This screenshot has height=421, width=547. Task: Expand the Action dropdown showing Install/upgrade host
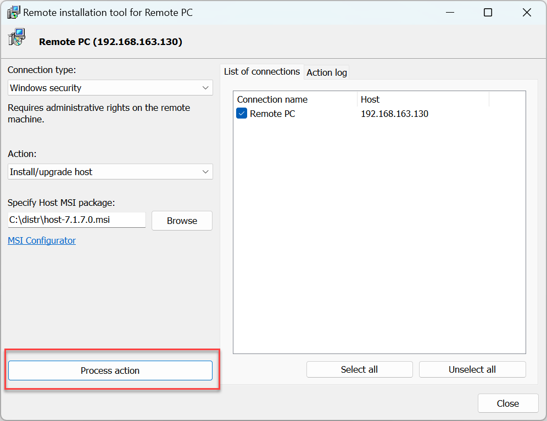click(110, 172)
